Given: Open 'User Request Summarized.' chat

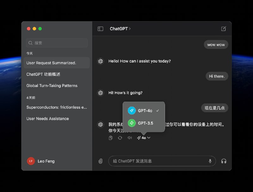Looking at the screenshot, I should pos(57,63).
